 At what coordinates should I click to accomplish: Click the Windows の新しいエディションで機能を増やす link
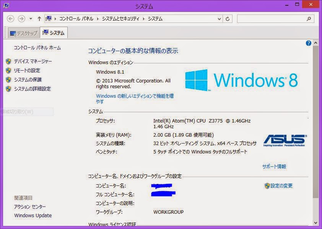coord(135,98)
